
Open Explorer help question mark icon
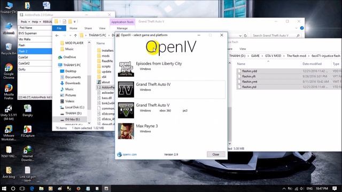click(302, 28)
